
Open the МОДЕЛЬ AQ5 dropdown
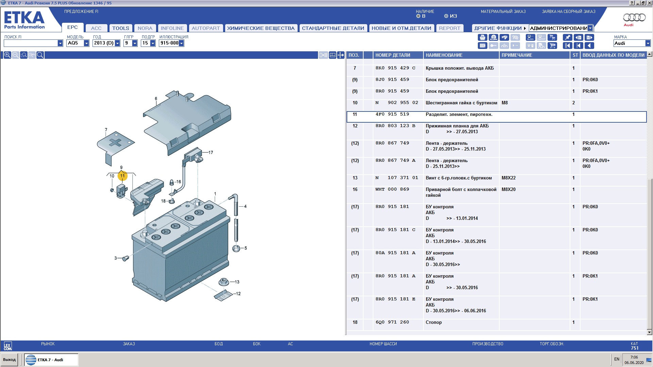[x=86, y=43]
